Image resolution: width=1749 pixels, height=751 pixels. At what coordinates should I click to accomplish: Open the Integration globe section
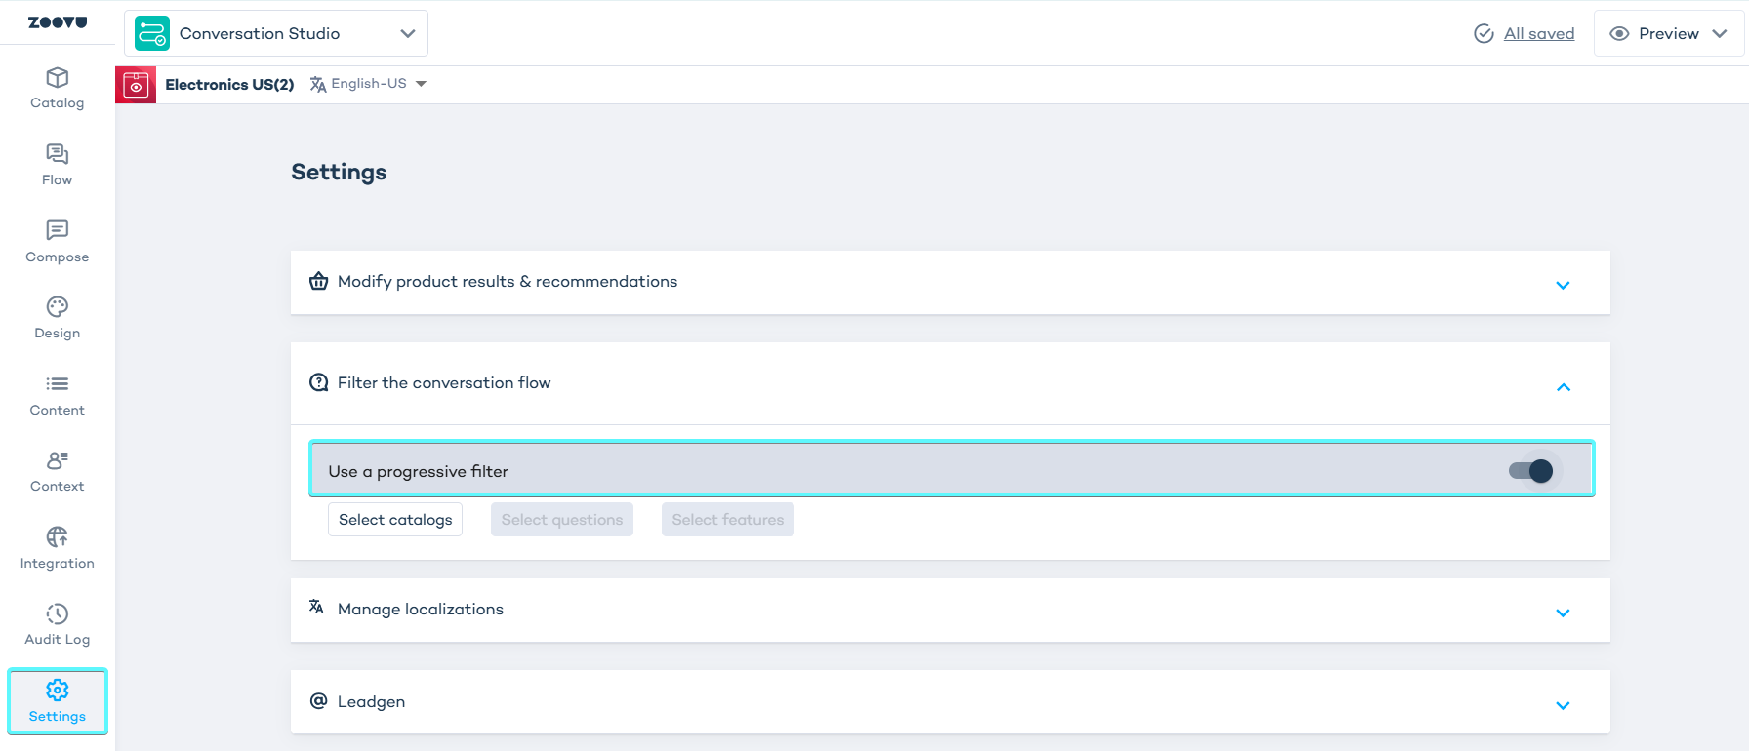57,548
